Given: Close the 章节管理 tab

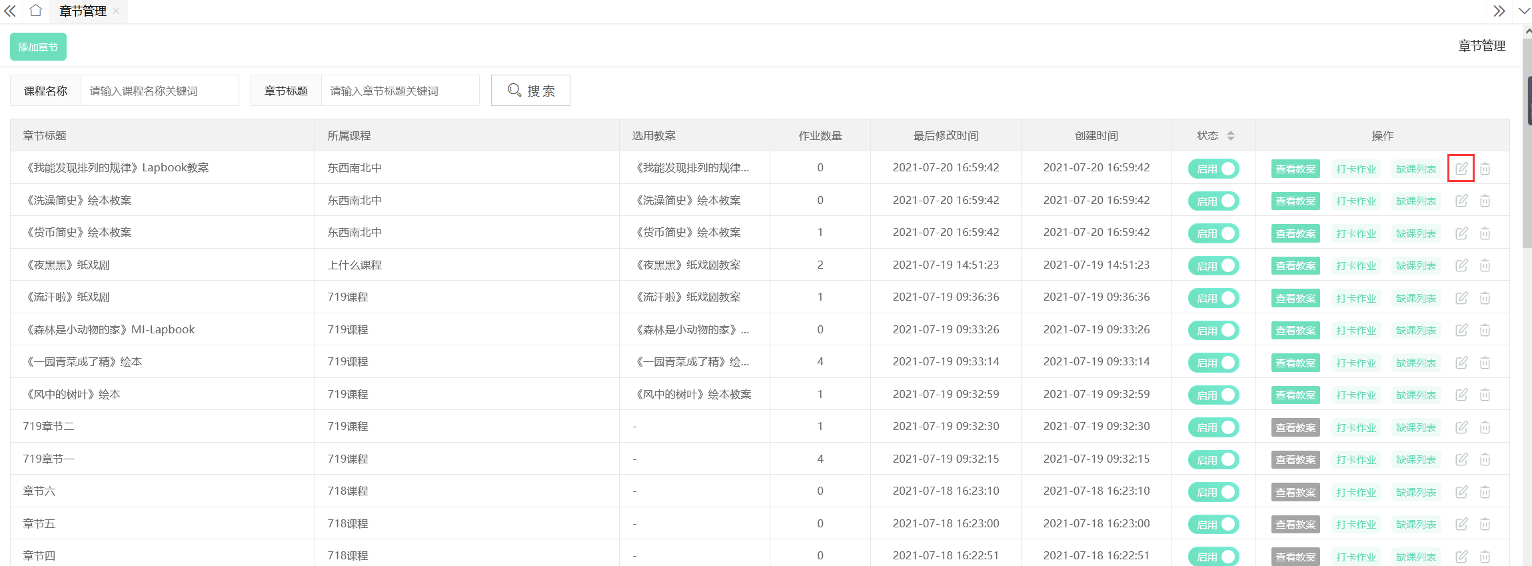Looking at the screenshot, I should coord(116,11).
